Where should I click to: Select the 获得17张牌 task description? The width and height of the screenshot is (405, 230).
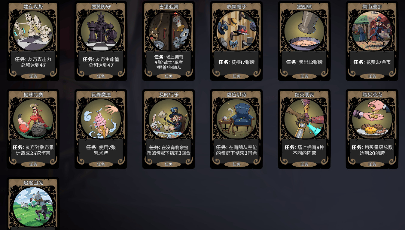click(x=236, y=62)
